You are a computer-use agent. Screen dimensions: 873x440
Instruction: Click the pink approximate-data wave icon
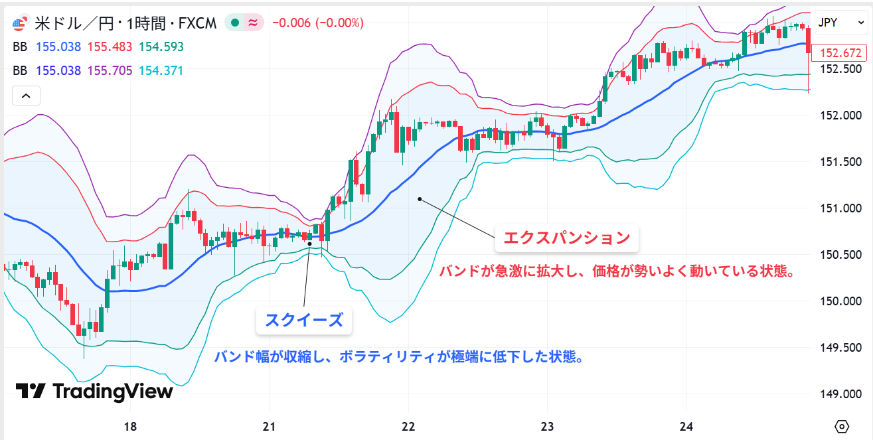click(x=253, y=23)
